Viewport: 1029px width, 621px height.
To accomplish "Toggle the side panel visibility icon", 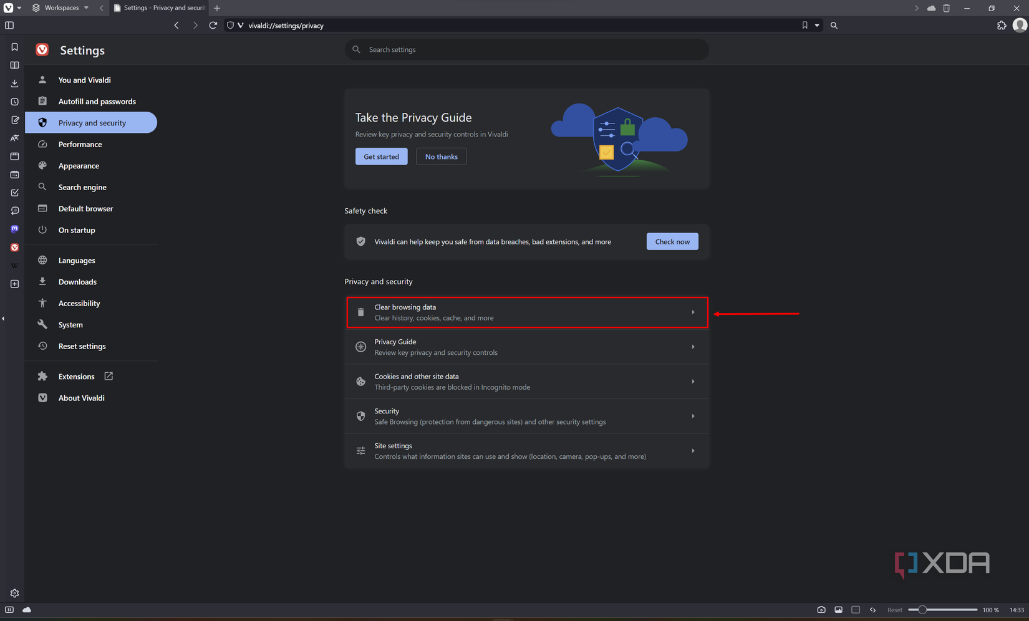I will click(x=9, y=26).
